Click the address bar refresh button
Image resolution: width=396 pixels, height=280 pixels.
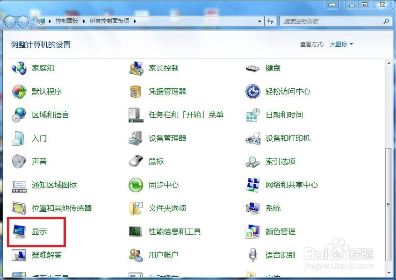point(270,22)
